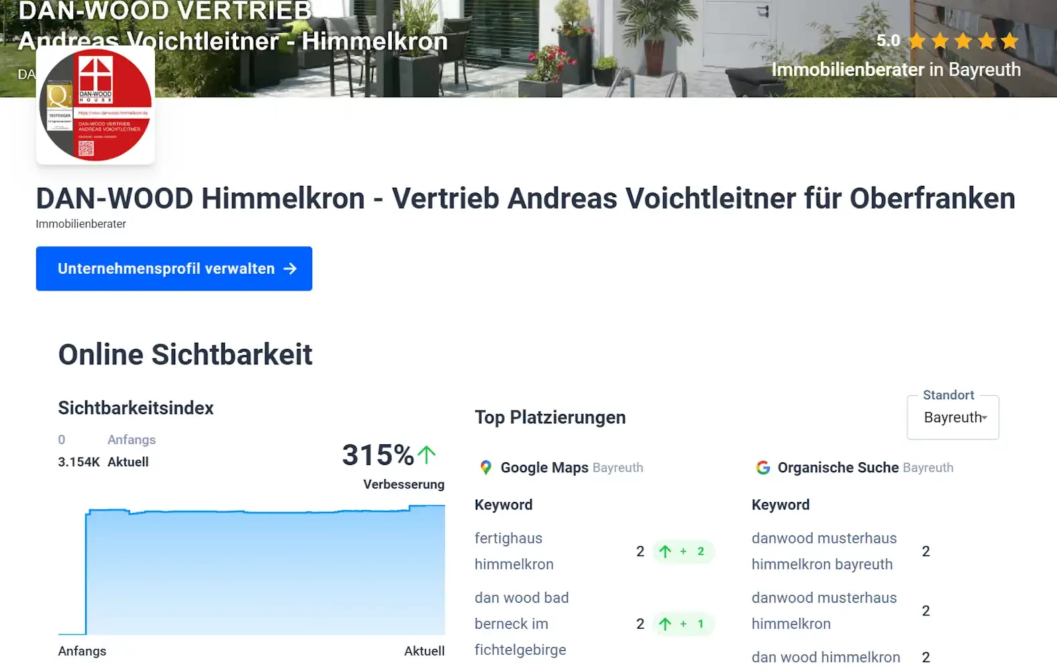Click the Google G organic search icon
Screen dimensions: 1057x671
coord(762,468)
